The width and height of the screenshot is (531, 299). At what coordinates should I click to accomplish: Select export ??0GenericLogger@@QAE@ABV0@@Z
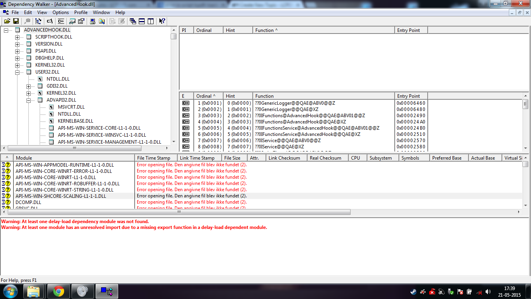(295, 103)
